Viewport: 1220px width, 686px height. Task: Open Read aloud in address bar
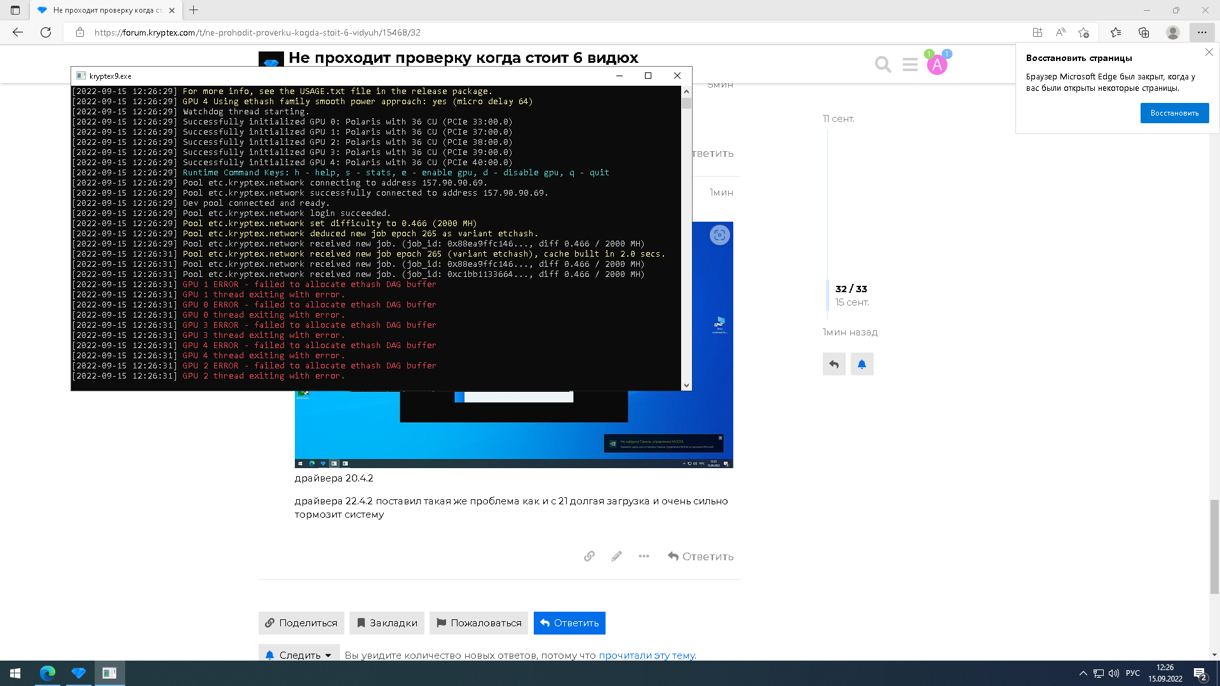(1061, 32)
